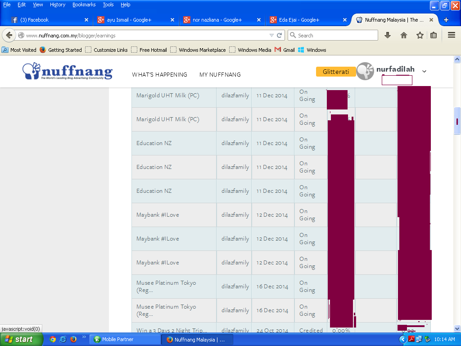Select the Nuffnang Malaysia taskbar button
The image size is (461, 346).
coord(197,340)
